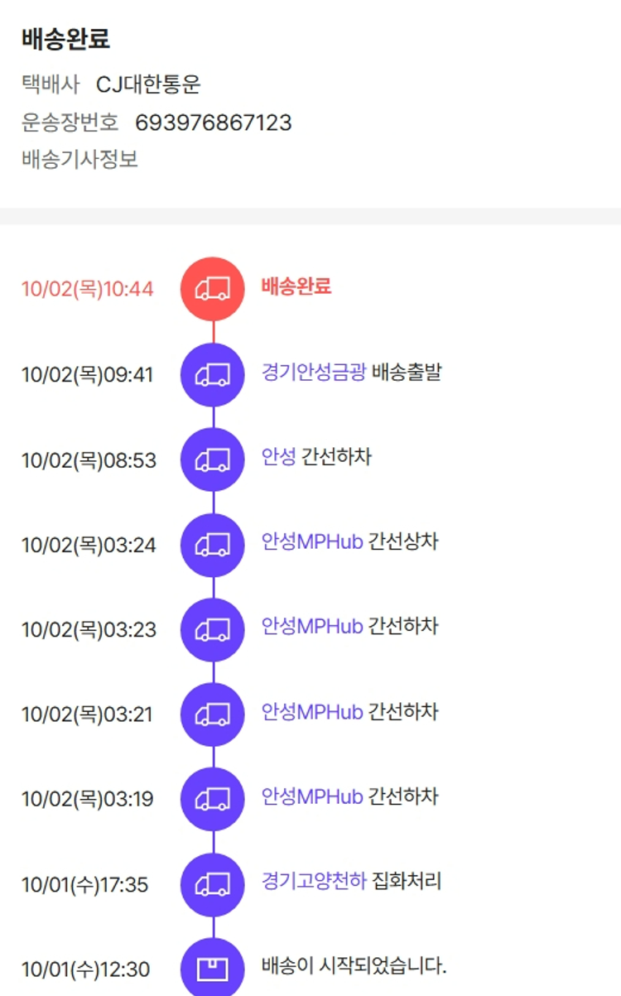Click truck icon for 03:24 간선상차 step
Viewport: 621px width, 996px height.
[213, 545]
